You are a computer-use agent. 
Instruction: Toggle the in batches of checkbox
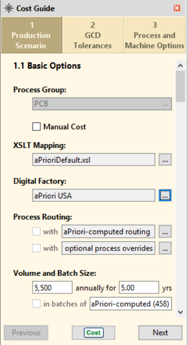(36, 304)
